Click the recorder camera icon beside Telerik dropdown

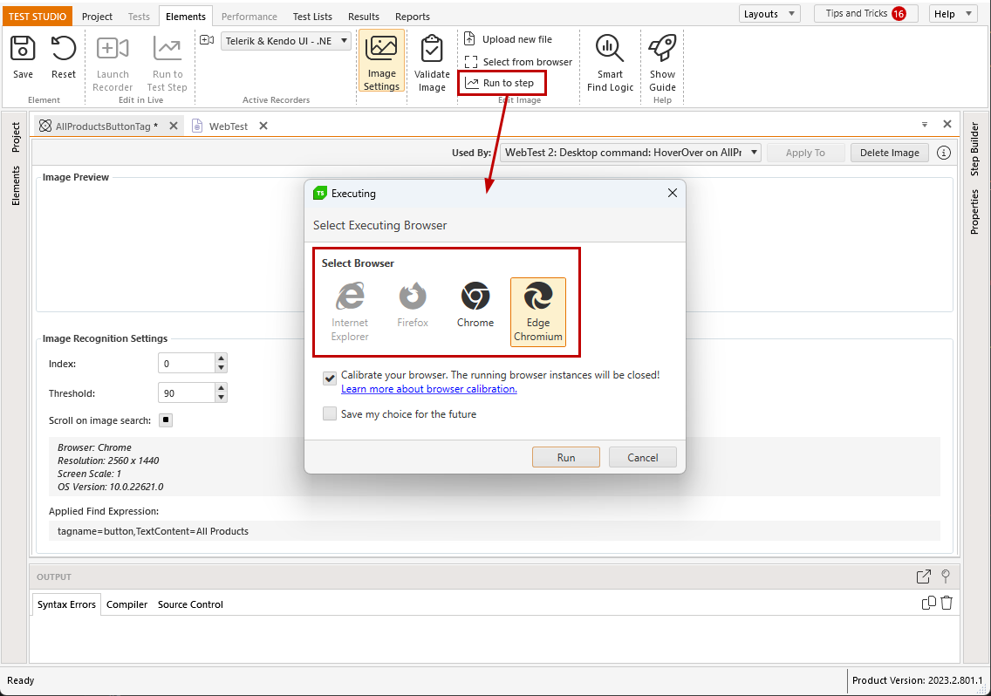207,40
